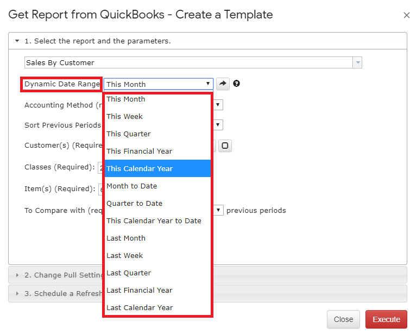Click the previous periods text
Image resolution: width=410 pixels, height=334 pixels.
pyautogui.click(x=256, y=210)
